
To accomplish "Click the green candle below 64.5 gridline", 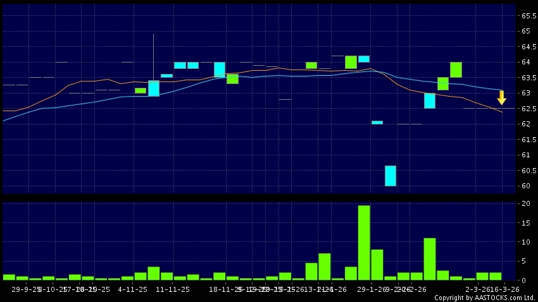I will (351, 62).
